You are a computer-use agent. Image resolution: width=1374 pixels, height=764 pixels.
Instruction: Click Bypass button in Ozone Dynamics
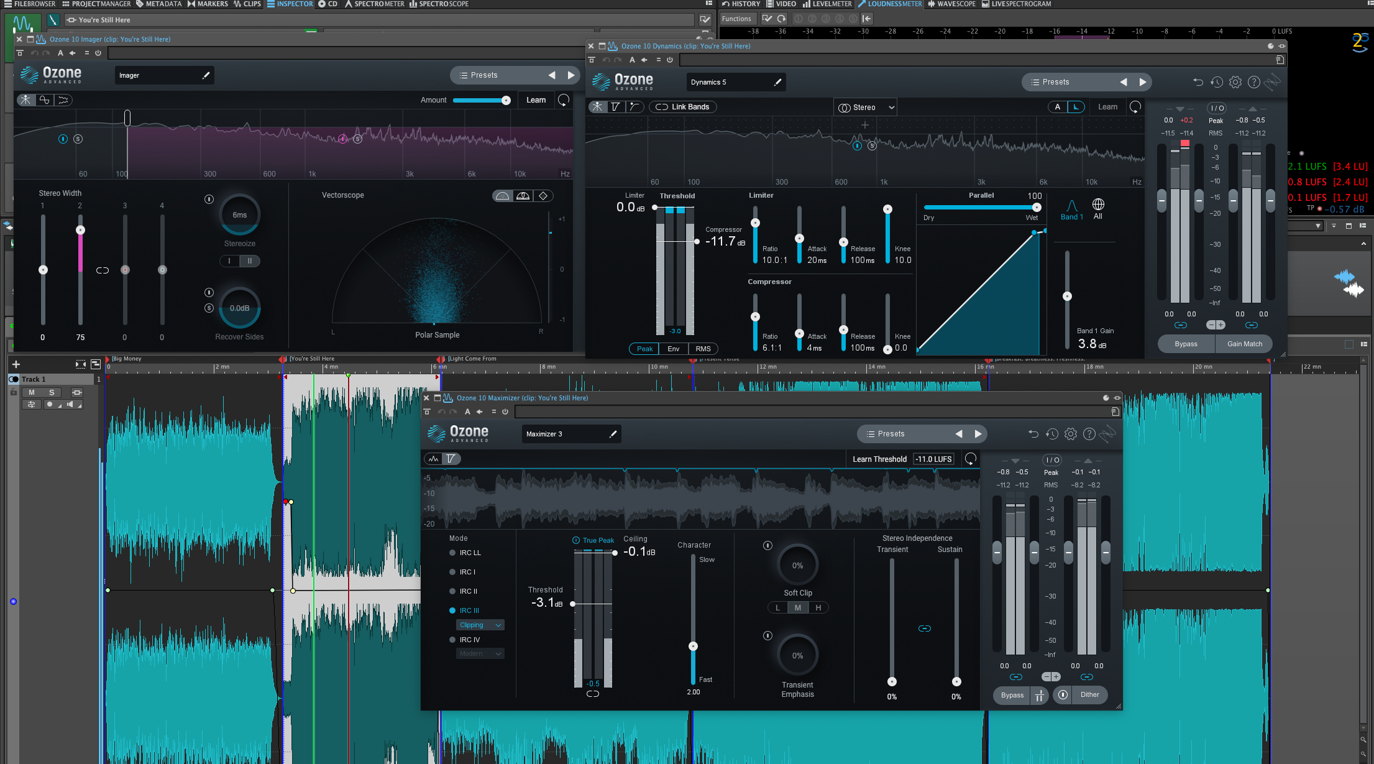click(x=1186, y=344)
